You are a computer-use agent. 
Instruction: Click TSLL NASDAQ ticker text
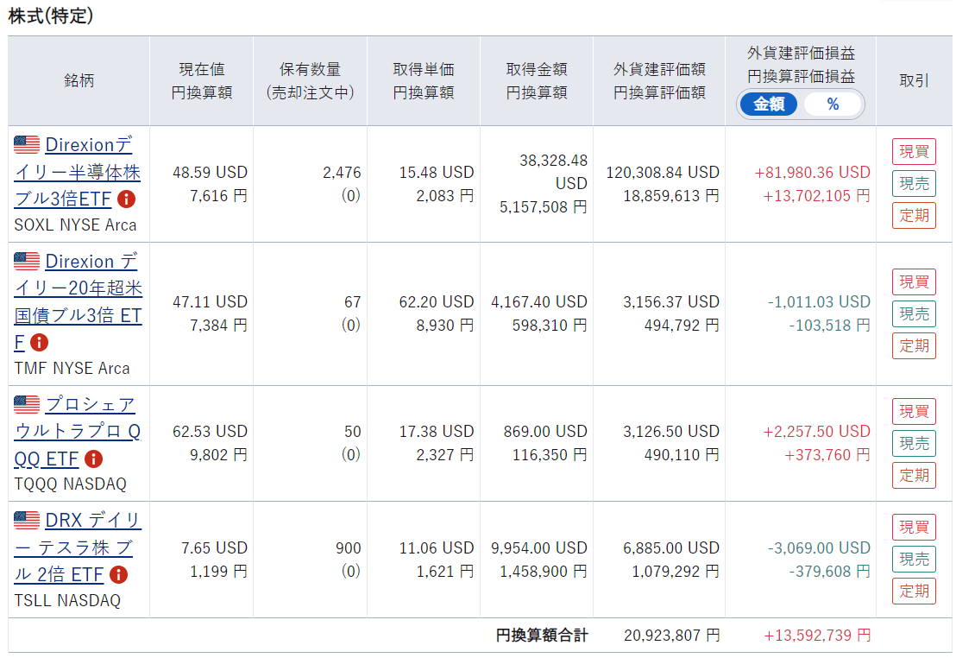pyautogui.click(x=67, y=600)
